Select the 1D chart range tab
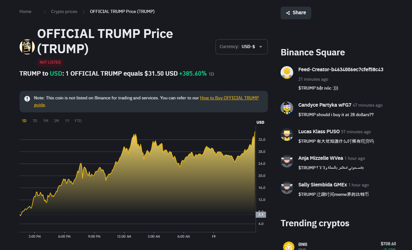Viewport: 412px width, 250px height. coord(24,121)
